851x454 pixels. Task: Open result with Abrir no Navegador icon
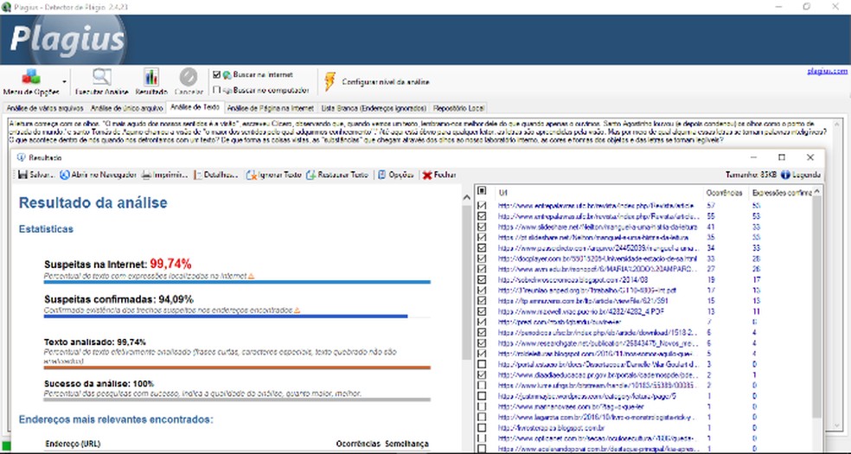(65, 175)
